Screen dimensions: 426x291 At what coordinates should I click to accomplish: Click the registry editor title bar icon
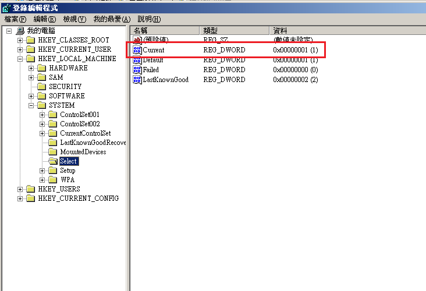(x=6, y=8)
